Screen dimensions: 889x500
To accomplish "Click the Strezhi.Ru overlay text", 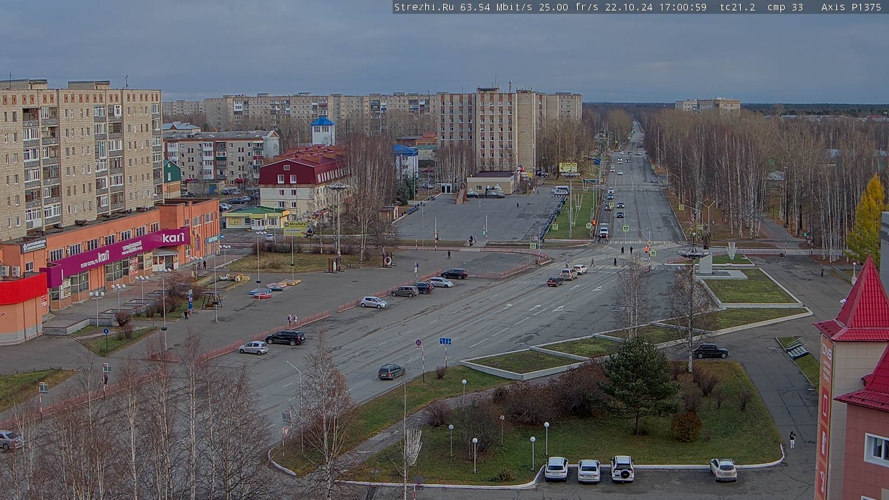I will click(424, 7).
